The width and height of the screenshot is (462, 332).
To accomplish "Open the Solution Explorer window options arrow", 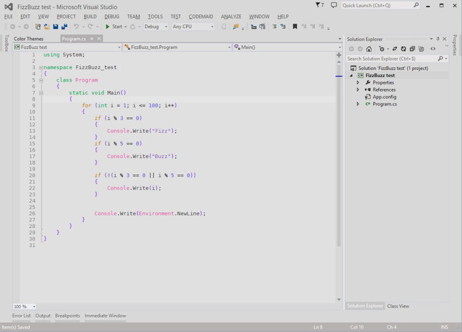I will 431,39.
